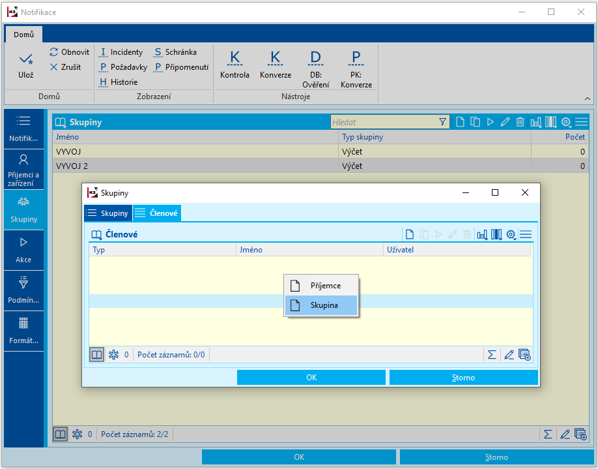Viewport: 598px width, 469px height.
Task: Collapse the ribbon with chevron
Action: click(588, 98)
